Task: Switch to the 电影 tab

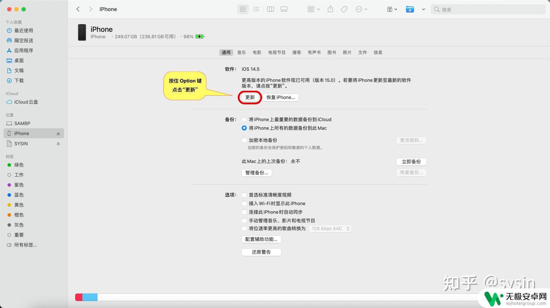Action: (257, 53)
